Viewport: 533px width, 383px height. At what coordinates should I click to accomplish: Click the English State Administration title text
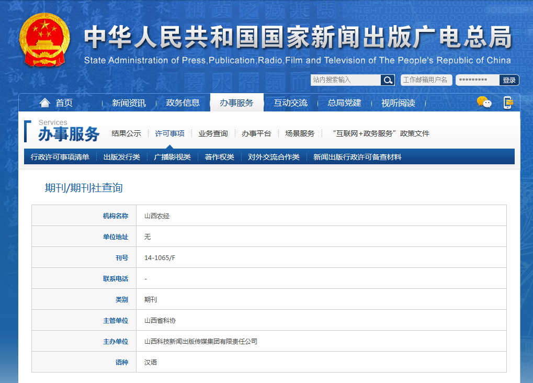[298, 60]
